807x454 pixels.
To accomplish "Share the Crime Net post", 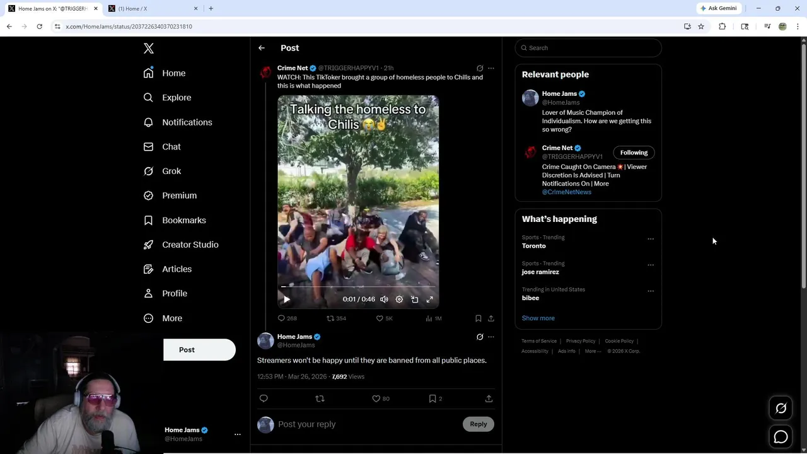I will click(x=491, y=318).
